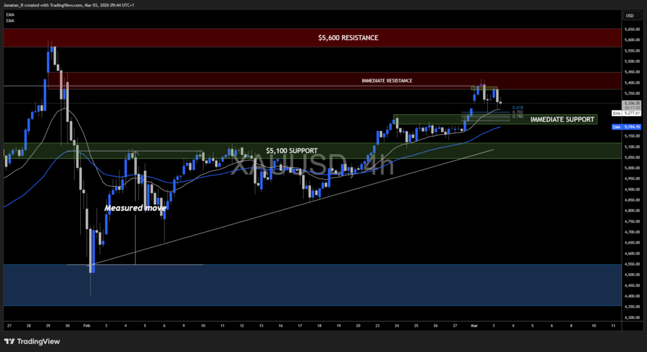The height and width of the screenshot is (352, 647).
Task: Click date 28 on the time axis
Action: (28, 326)
